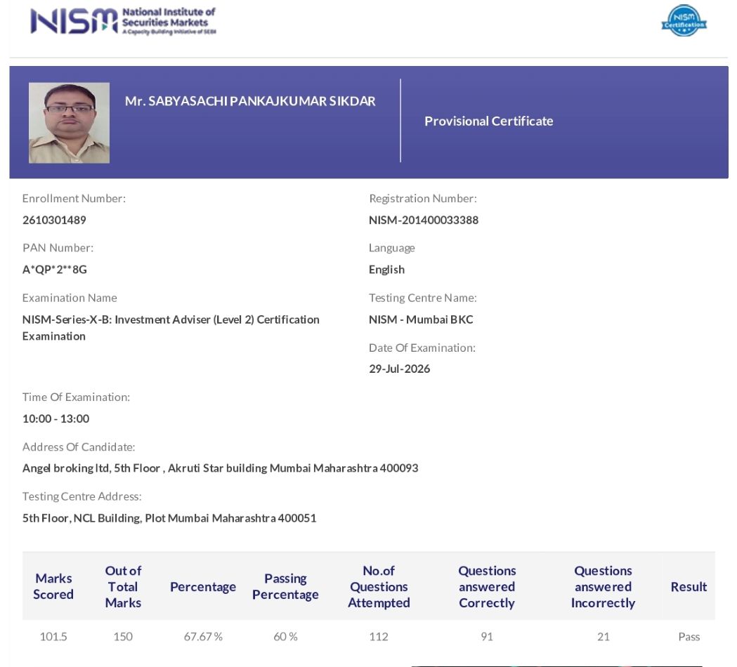Select marks scored value 101.5
The image size is (737, 667).
tap(53, 637)
